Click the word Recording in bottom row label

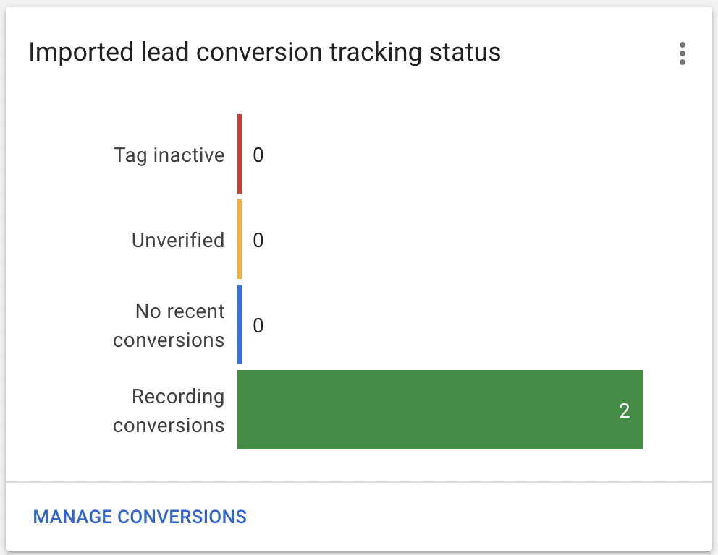click(x=178, y=397)
